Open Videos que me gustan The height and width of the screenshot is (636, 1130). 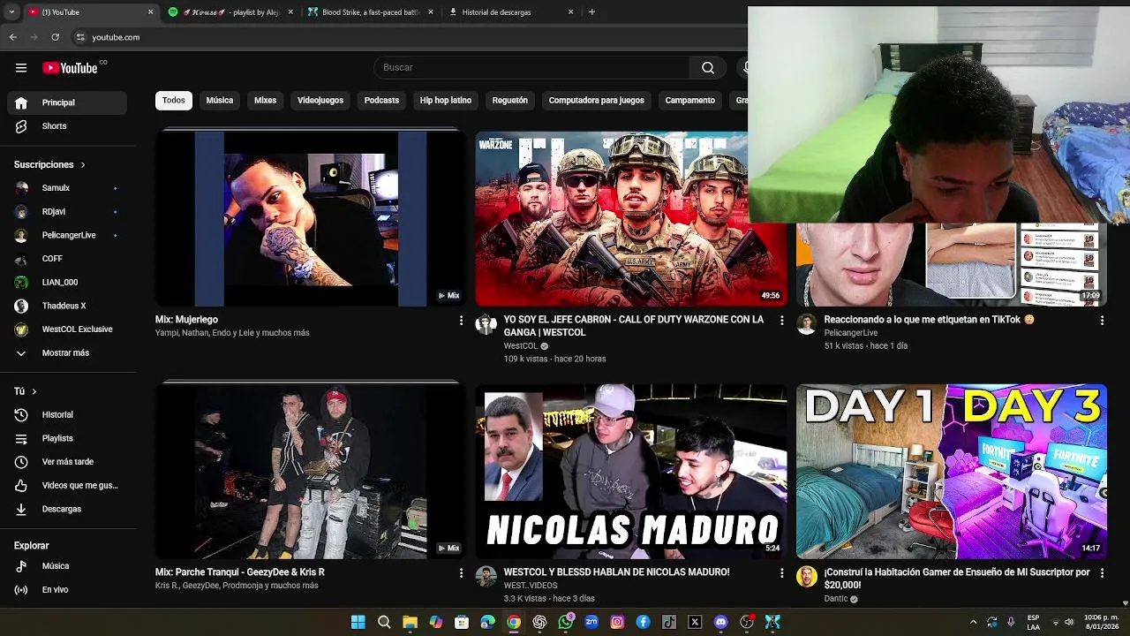pos(67,485)
